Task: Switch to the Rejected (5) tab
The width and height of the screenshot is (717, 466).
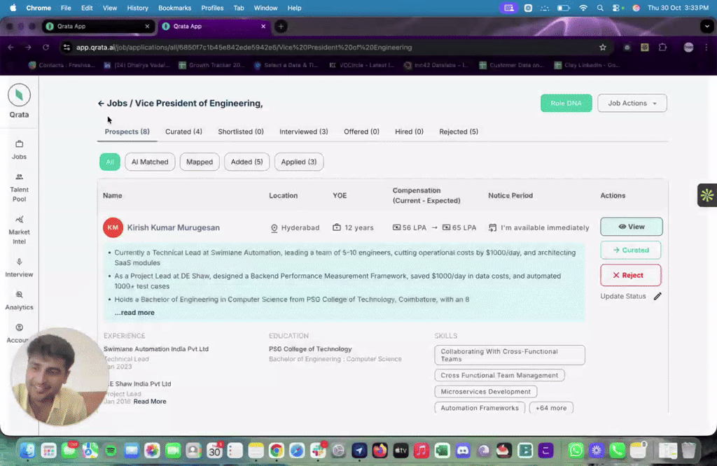Action: [x=459, y=132]
